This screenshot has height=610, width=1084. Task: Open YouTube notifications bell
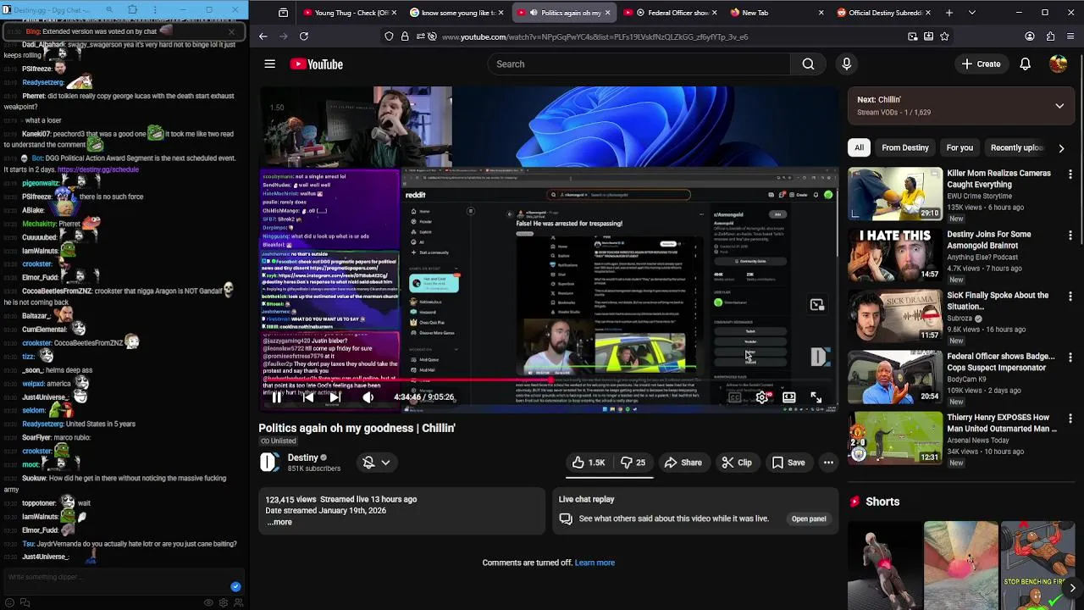1025,64
